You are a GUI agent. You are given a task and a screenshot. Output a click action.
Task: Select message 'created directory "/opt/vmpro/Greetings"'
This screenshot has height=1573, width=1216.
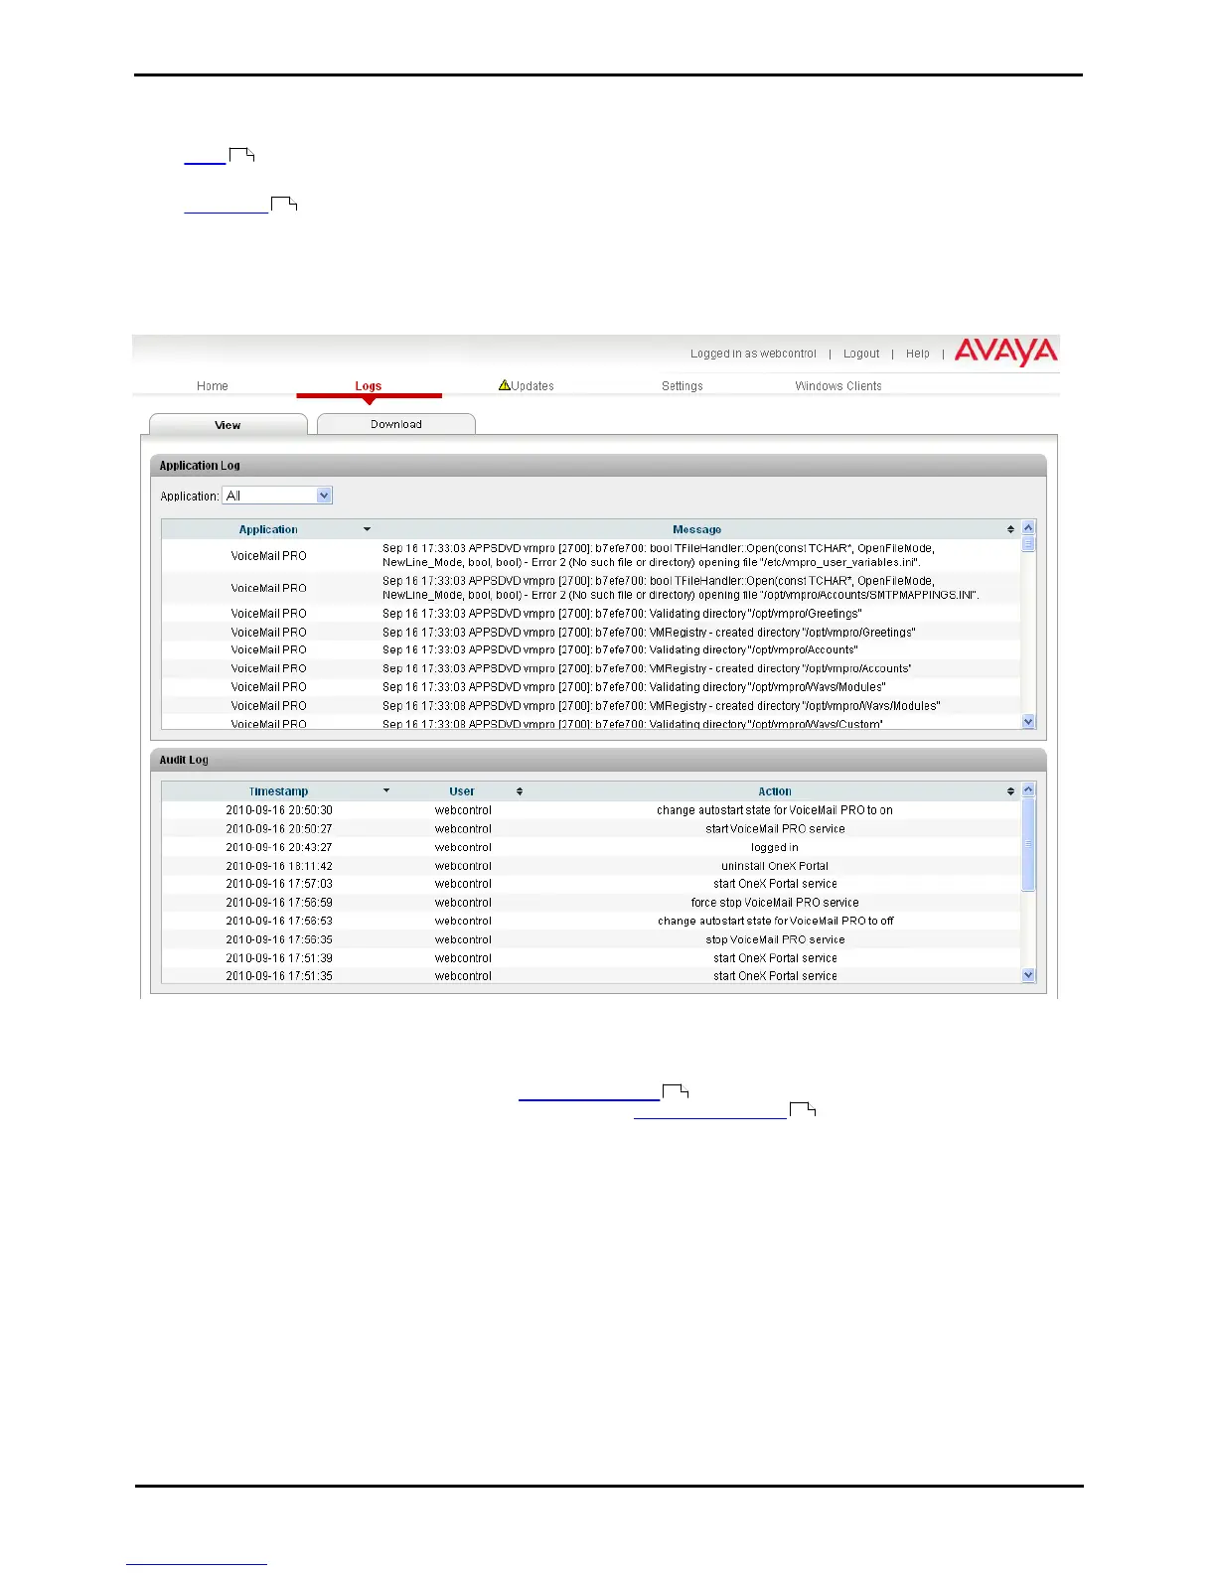click(649, 632)
